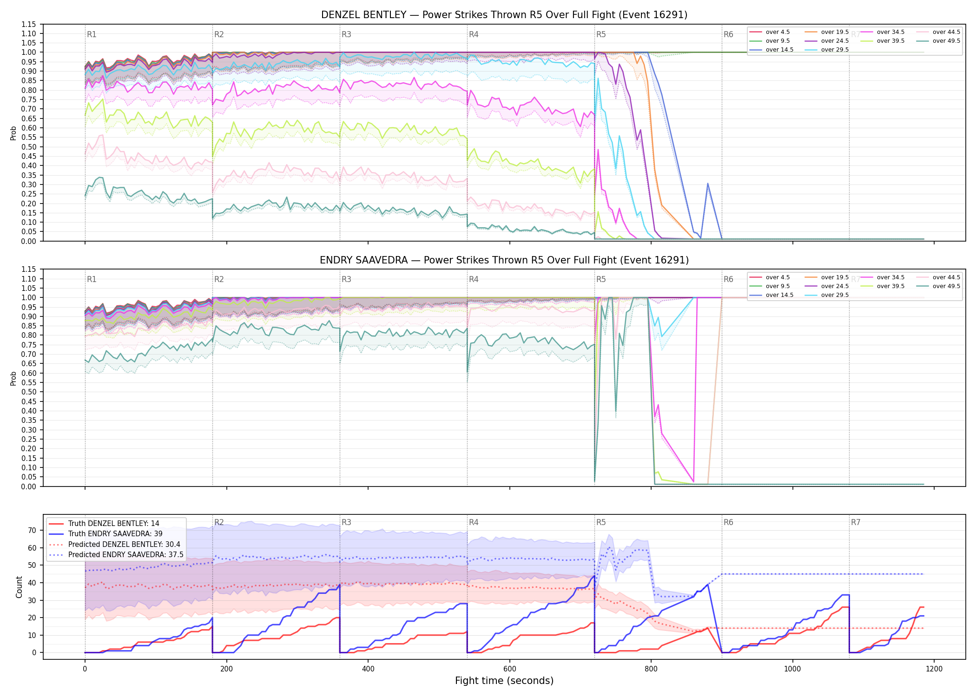Select 'over 14.5' in the Denzel Bentley chart legend
The width and height of the screenshot is (976, 697).
coord(772,50)
